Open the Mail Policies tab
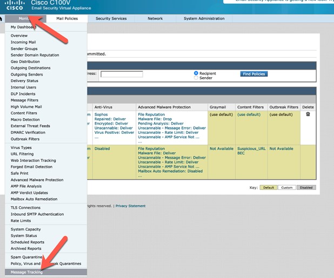This screenshot has height=278, width=334. [67, 18]
